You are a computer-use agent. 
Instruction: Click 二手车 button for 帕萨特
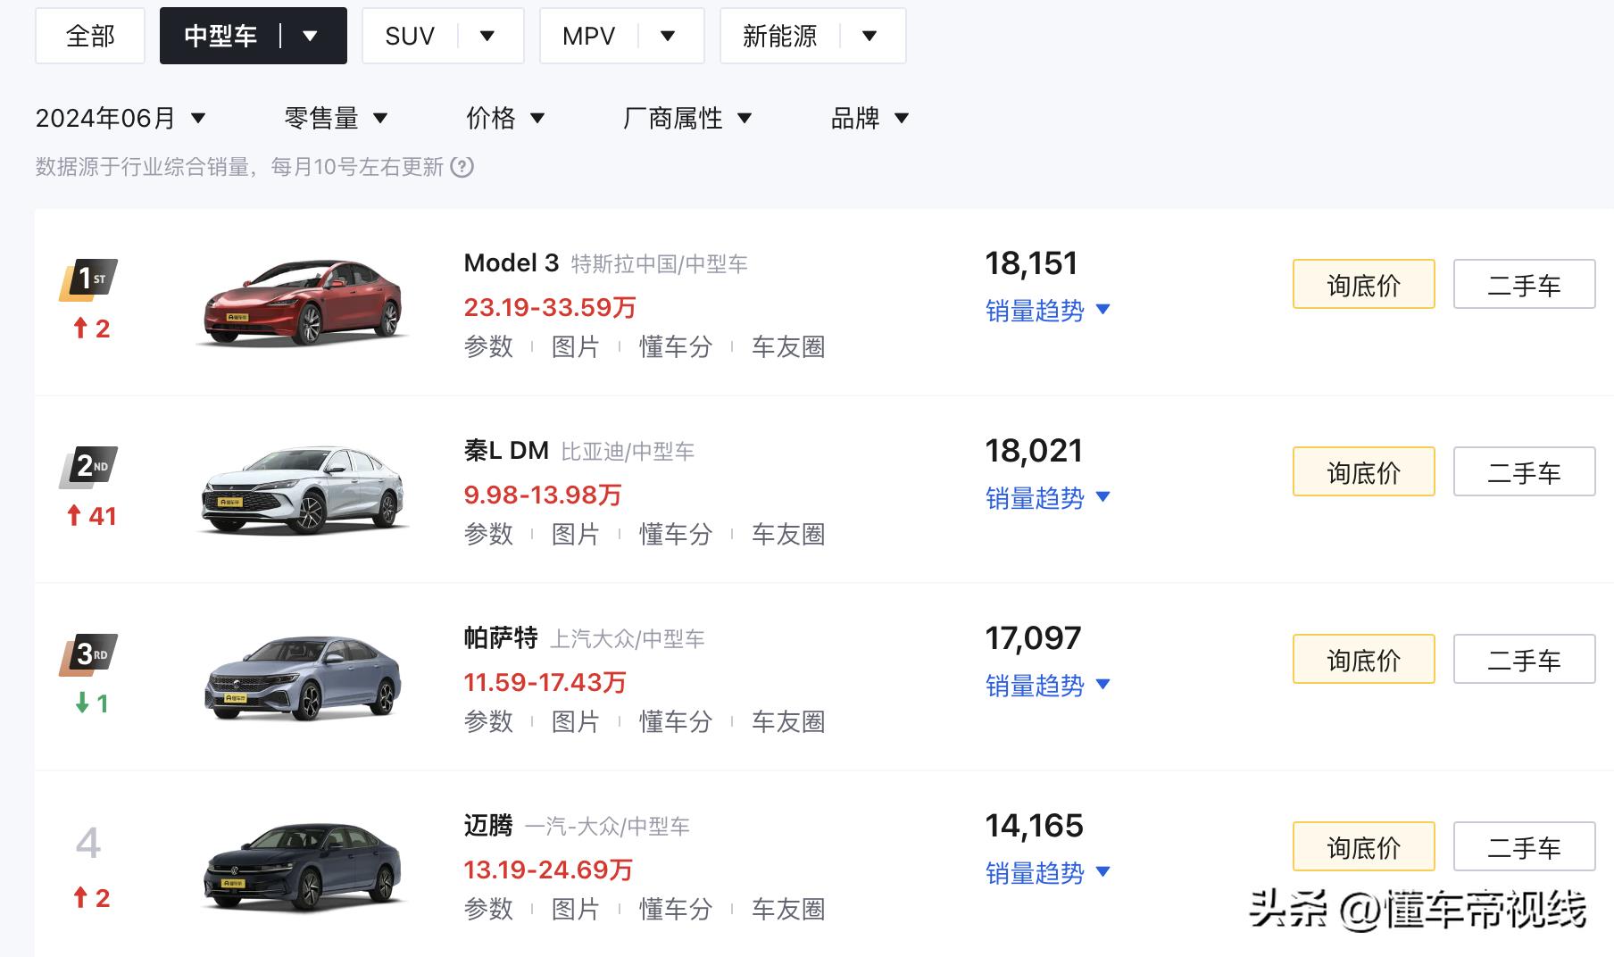[1525, 660]
